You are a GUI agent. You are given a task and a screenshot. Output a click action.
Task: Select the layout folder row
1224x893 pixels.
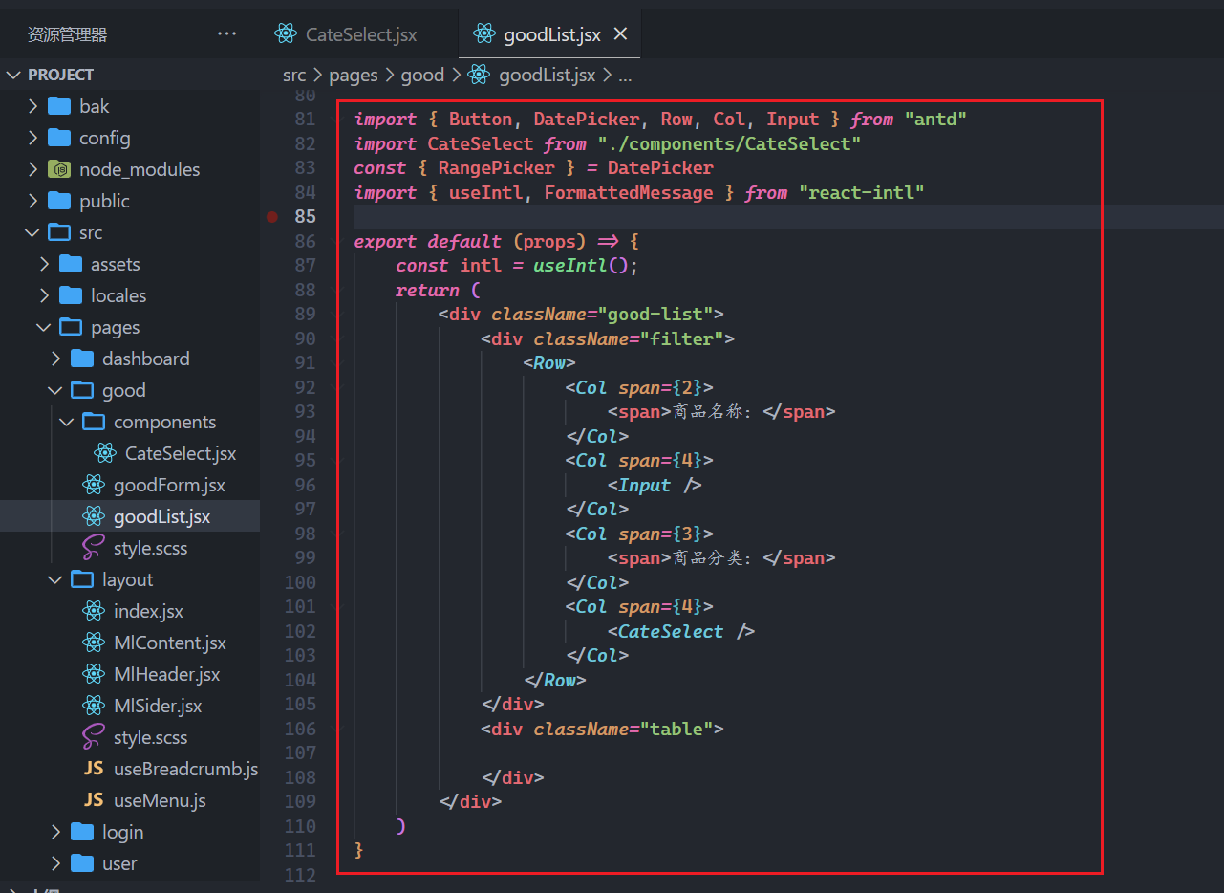tap(130, 579)
